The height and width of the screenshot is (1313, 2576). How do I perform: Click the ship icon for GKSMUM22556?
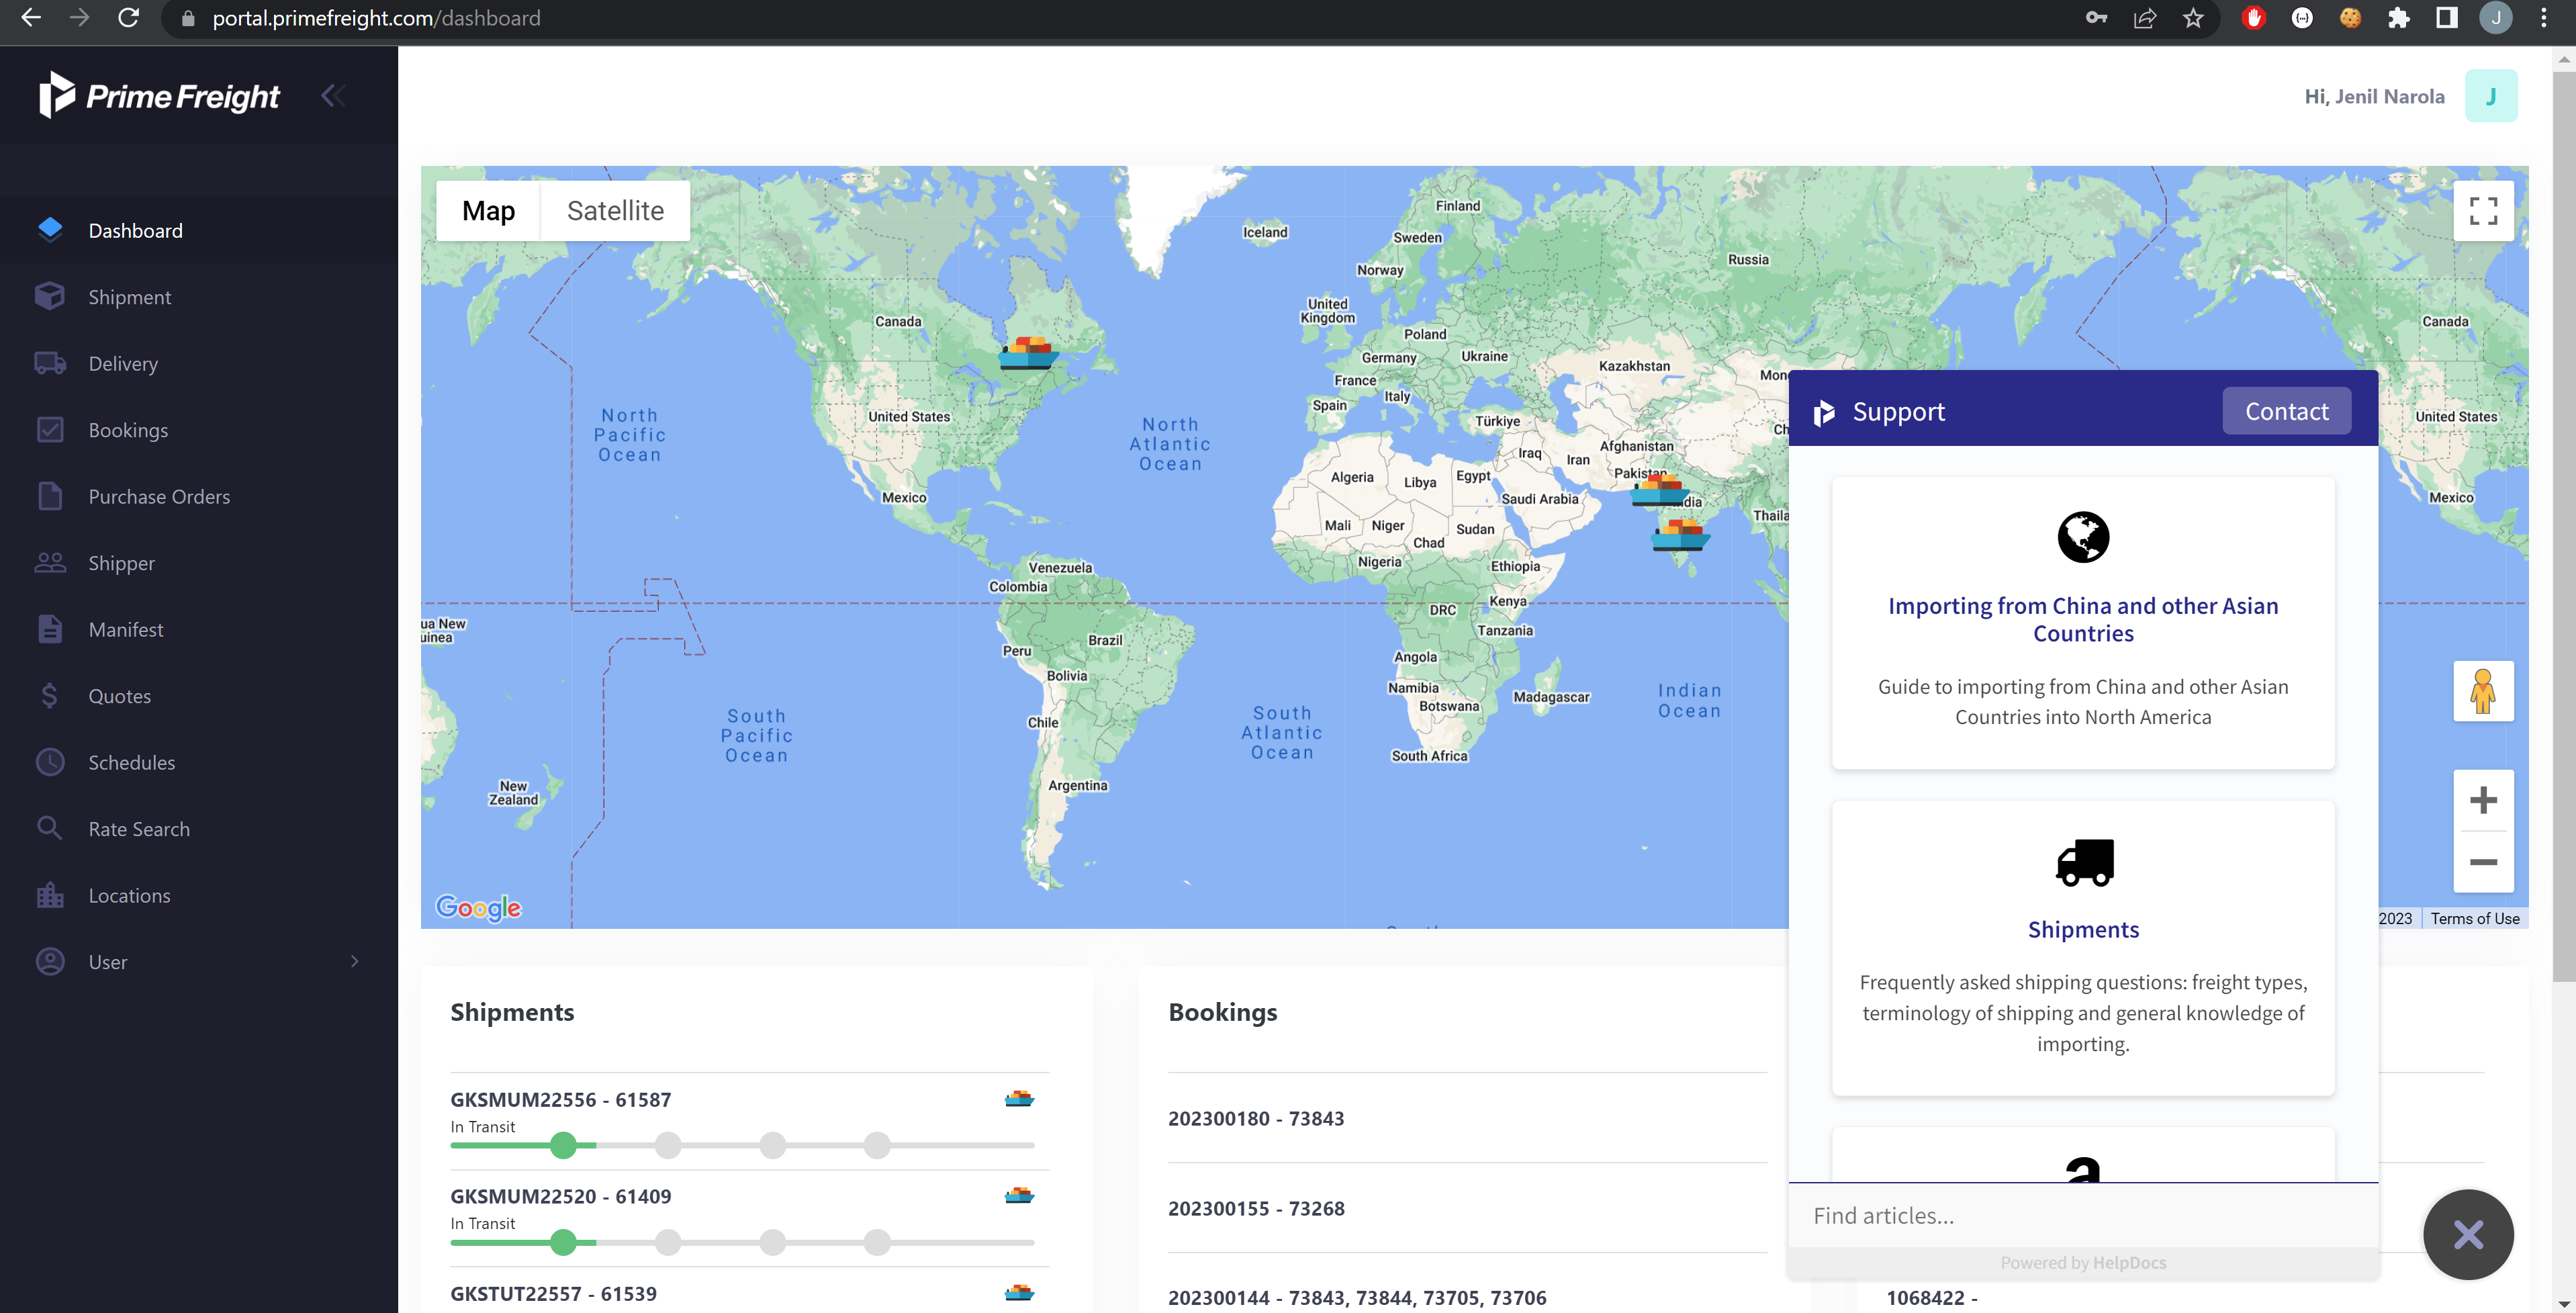pyautogui.click(x=1019, y=1098)
